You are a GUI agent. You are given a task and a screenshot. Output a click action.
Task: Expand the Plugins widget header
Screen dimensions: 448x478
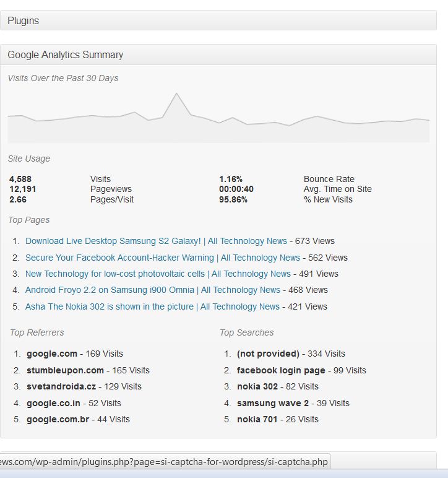click(x=218, y=20)
